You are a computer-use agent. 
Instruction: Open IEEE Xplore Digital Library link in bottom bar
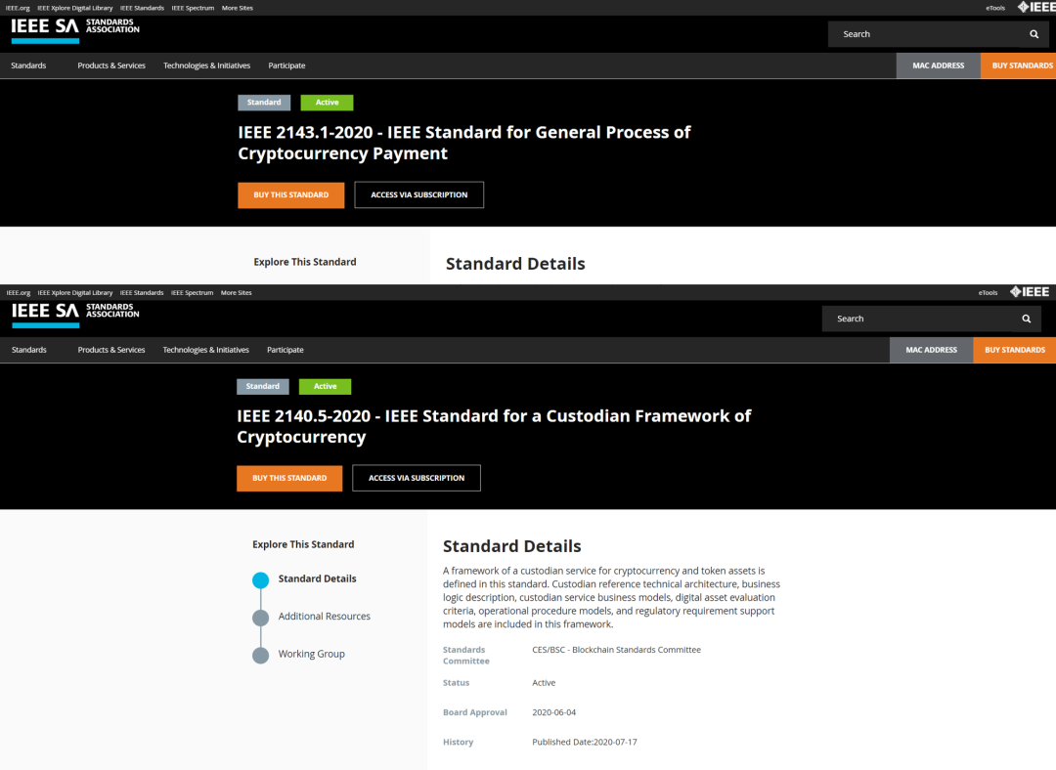pos(74,293)
